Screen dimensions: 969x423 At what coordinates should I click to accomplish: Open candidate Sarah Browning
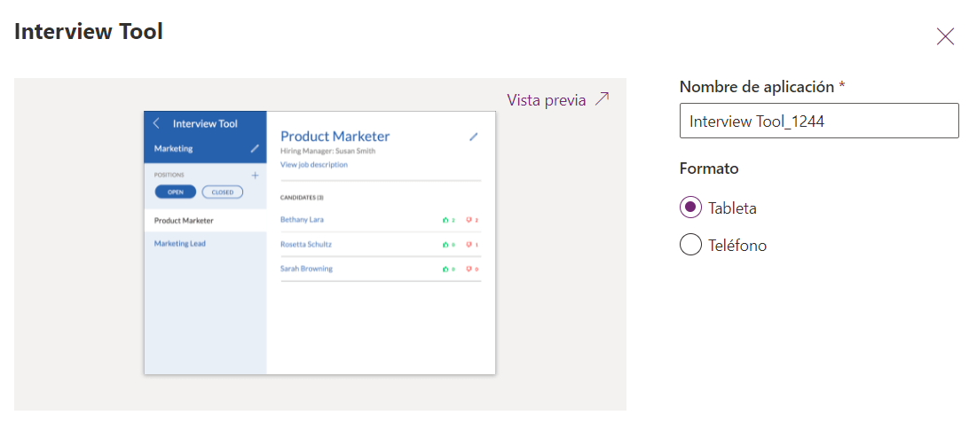(x=306, y=269)
